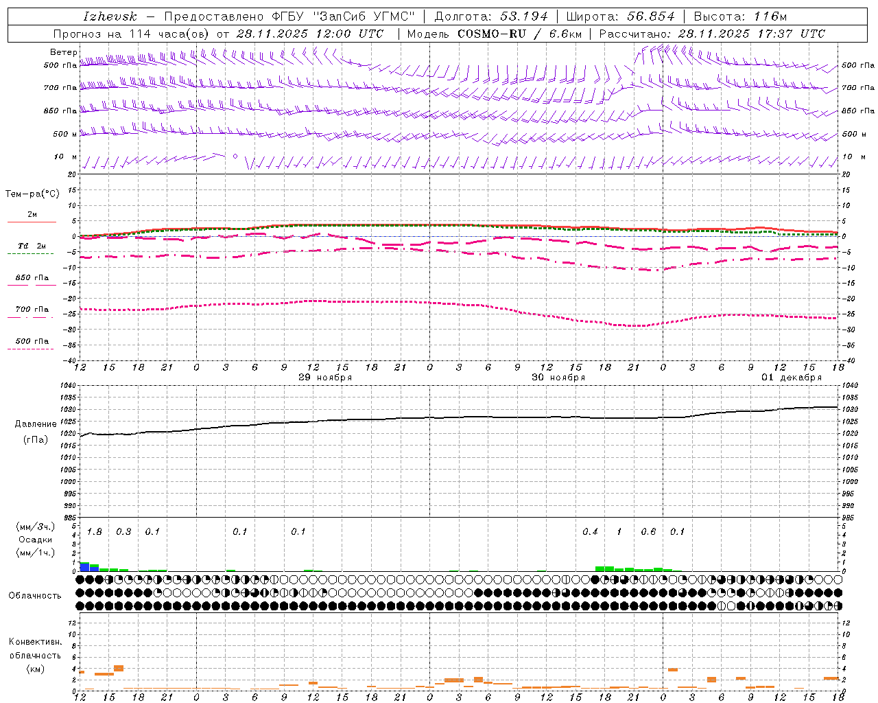
Task: Click the Высота: 116м label
Action: click(x=740, y=16)
